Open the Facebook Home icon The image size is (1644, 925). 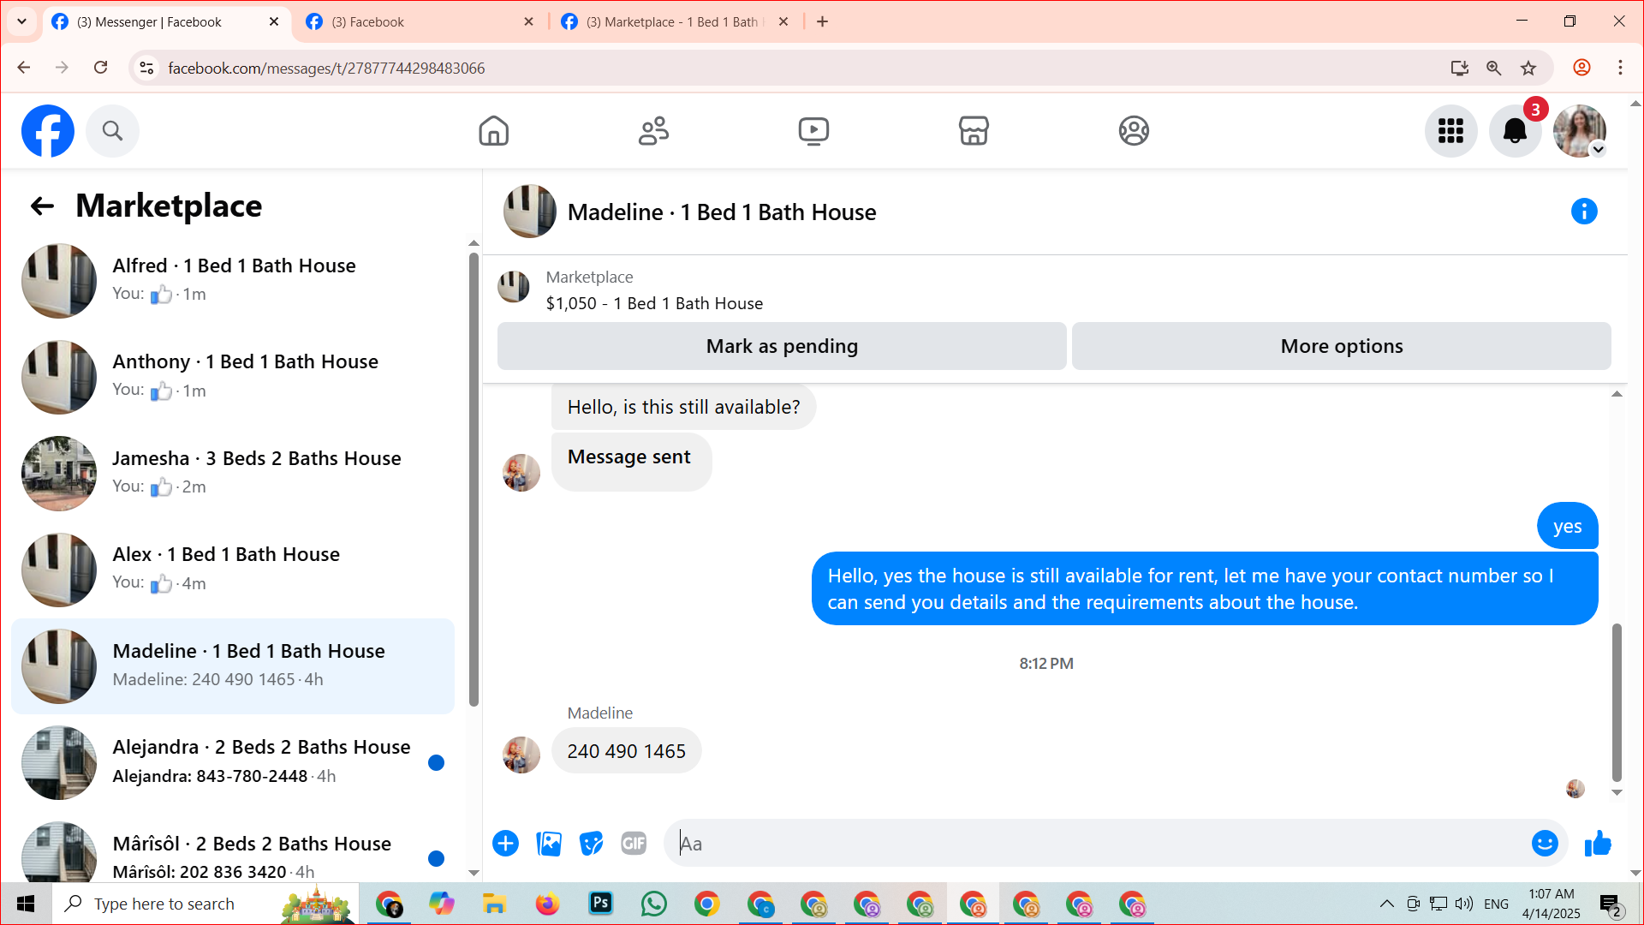coord(493,131)
